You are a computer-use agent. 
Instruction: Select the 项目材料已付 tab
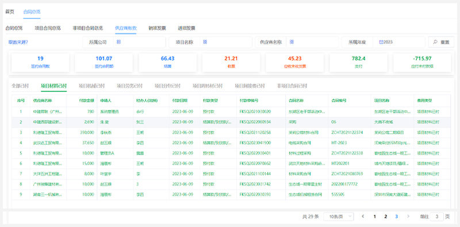click(53, 86)
